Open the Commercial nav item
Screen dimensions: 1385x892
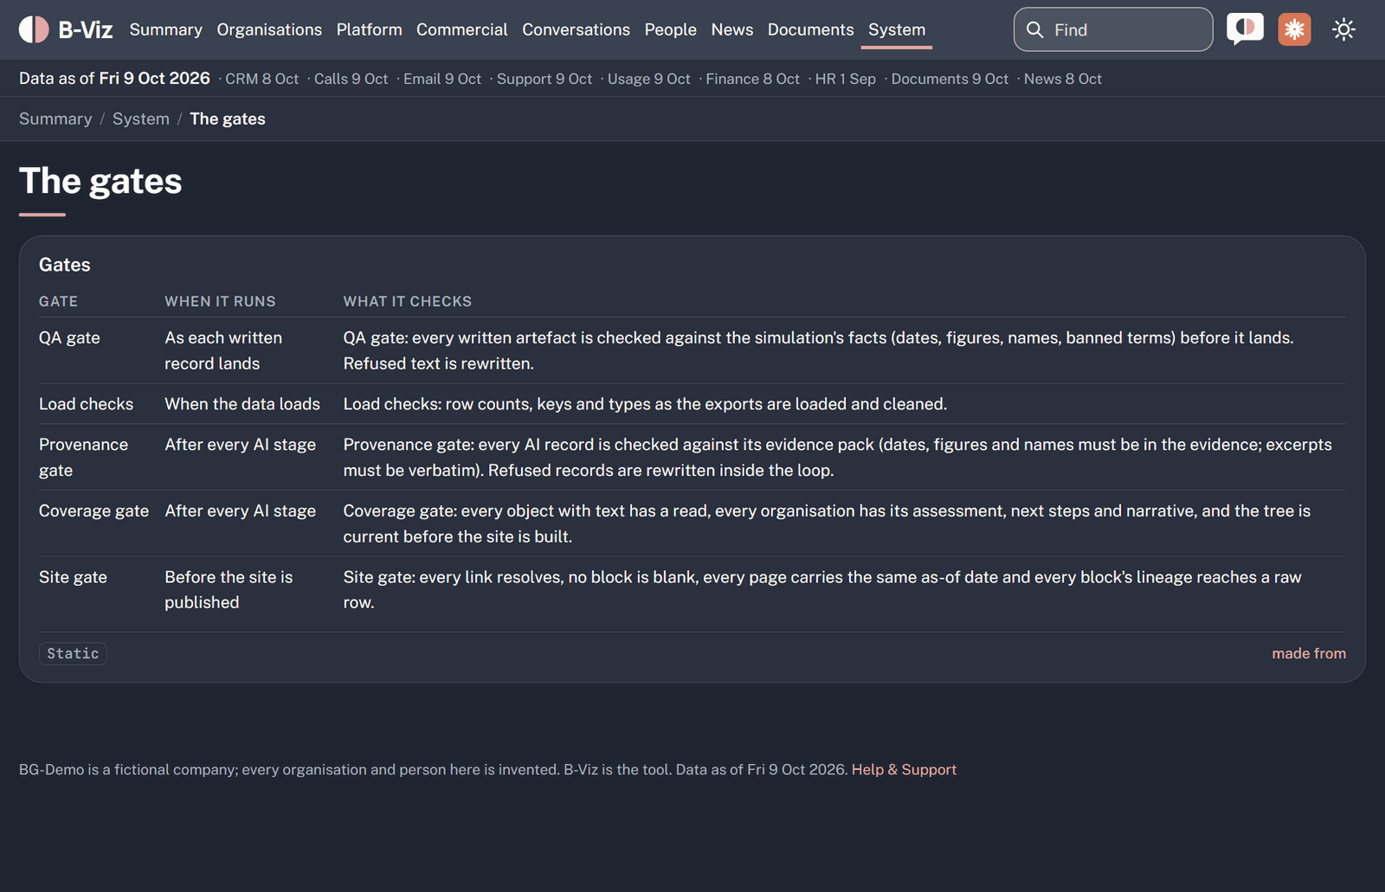[x=462, y=29]
